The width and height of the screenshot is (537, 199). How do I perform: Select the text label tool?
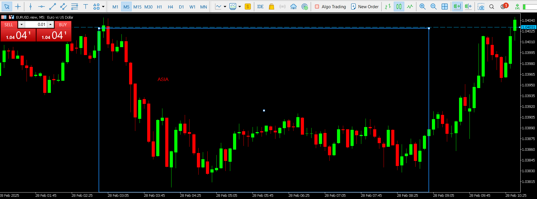(85, 6)
